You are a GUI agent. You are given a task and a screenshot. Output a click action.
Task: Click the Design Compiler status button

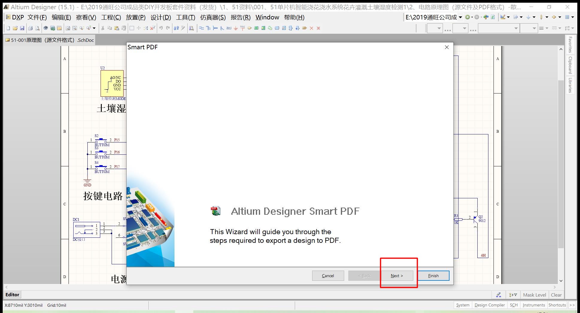point(490,305)
